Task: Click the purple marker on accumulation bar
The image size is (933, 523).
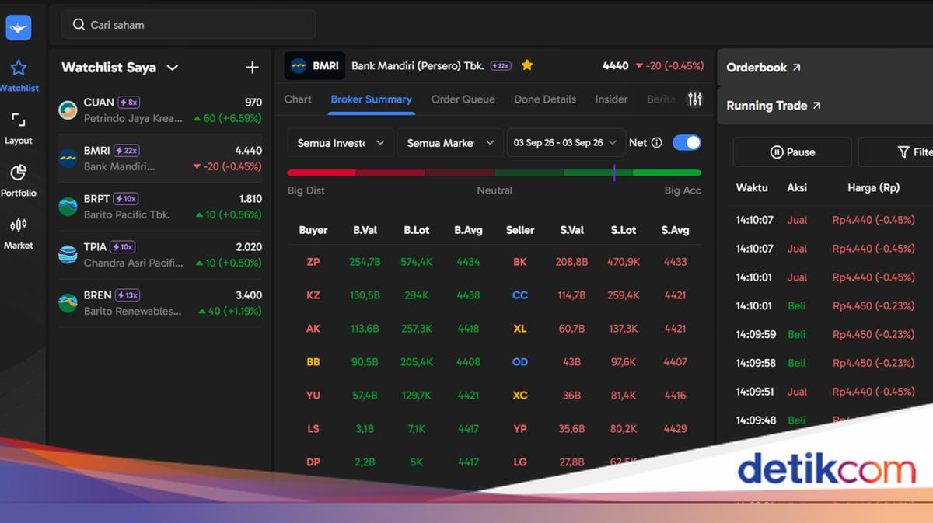Action: (614, 173)
